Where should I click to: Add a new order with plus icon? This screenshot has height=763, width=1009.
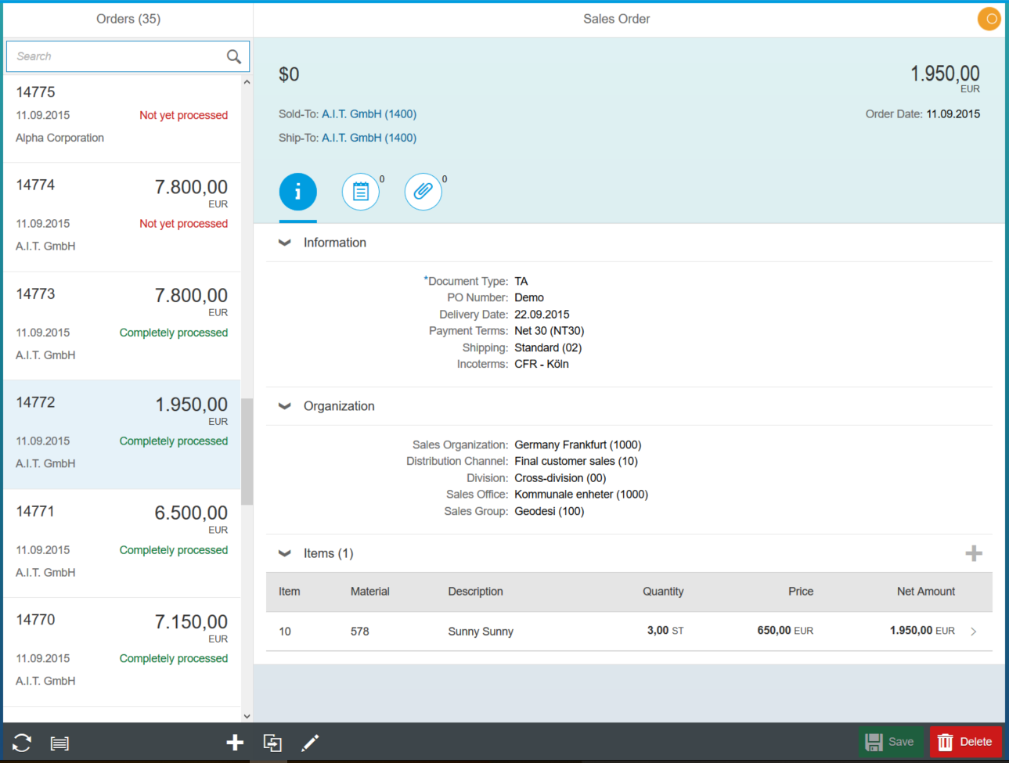click(235, 743)
